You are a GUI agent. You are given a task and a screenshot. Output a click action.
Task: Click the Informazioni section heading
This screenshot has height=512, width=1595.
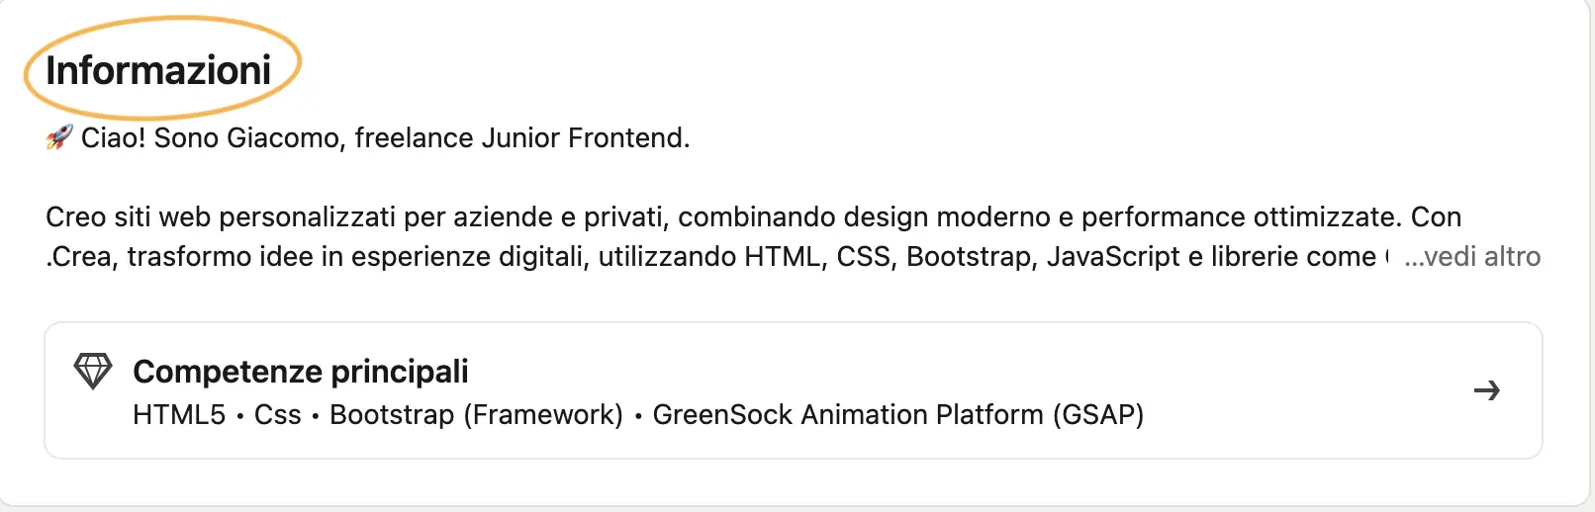point(158,70)
